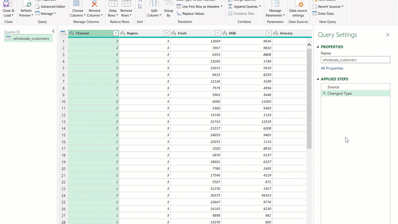Open the Channel column filter dropdown
This screenshot has width=398, height=224.
[x=116, y=33]
